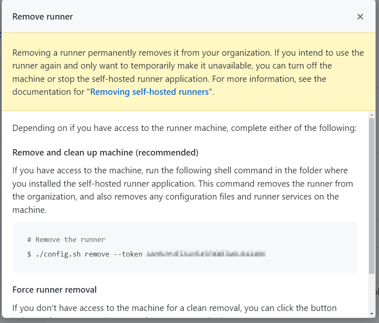This screenshot has height=323, width=379.
Task: Click the empty area right of the blurred token
Action: (x=312, y=254)
